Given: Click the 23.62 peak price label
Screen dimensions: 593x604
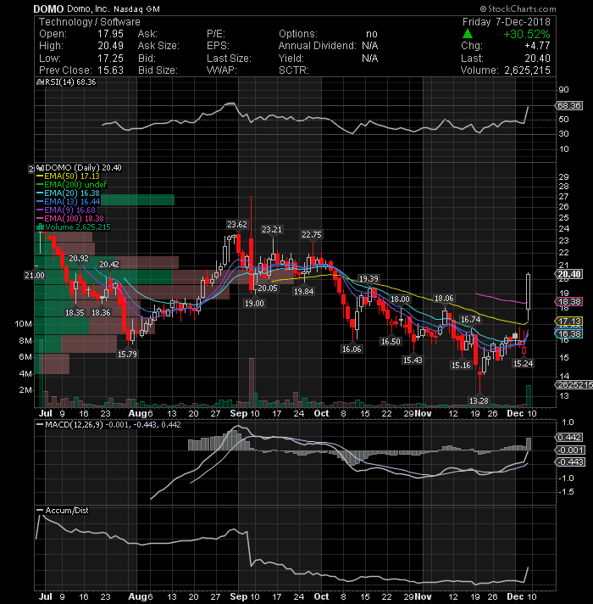Looking at the screenshot, I should [x=237, y=225].
